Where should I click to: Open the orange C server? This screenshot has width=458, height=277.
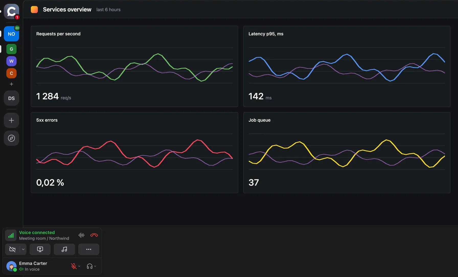12,73
